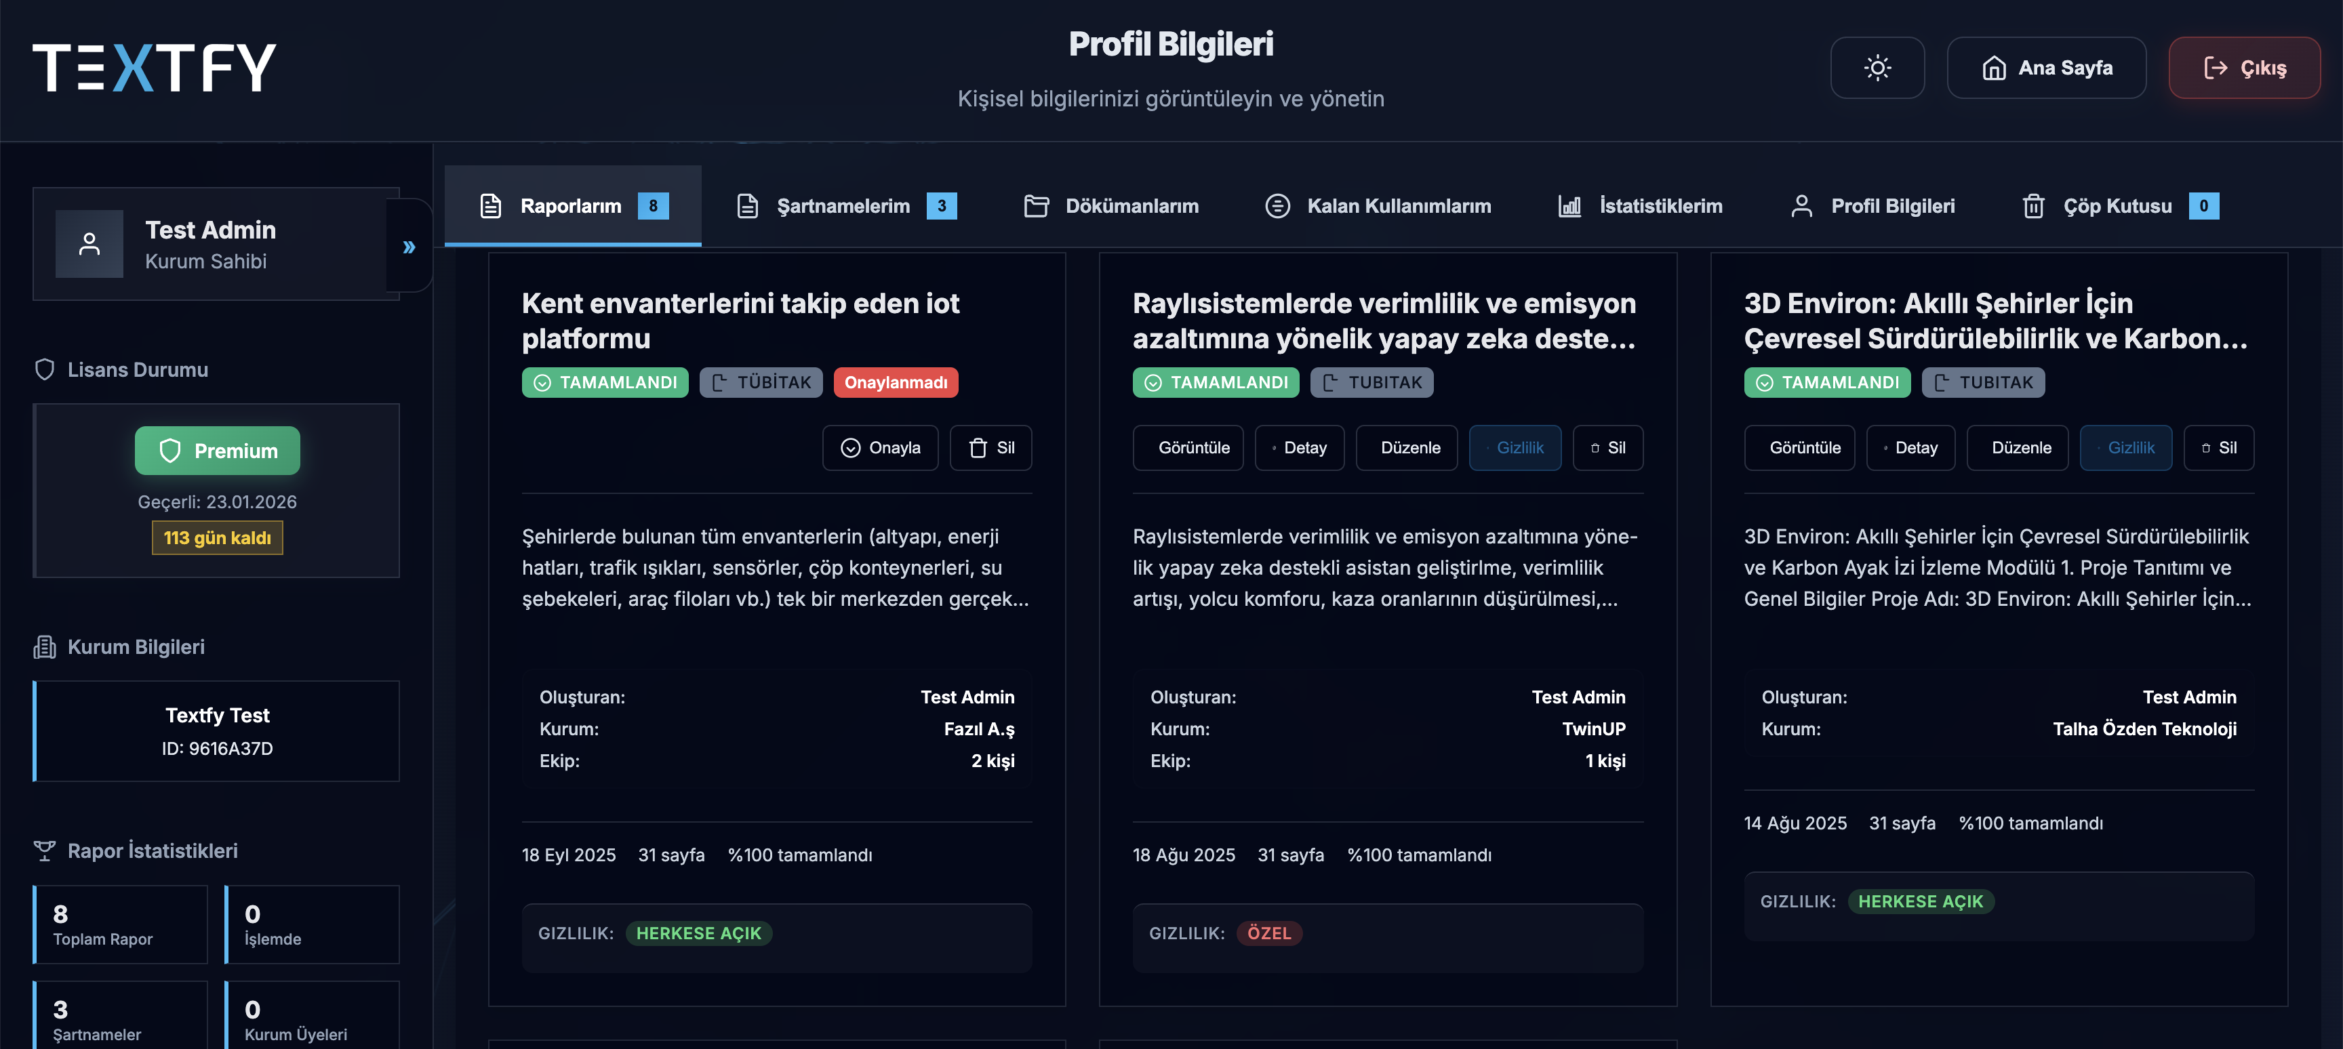Go to Ana Sayfa home button
This screenshot has height=1049, width=2343.
2047,68
